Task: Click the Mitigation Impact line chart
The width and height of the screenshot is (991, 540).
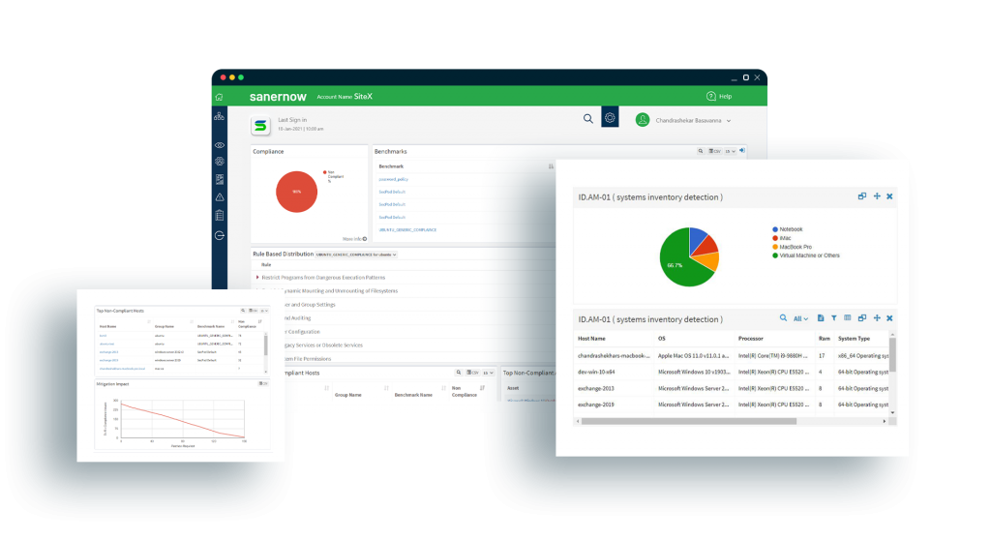Action: pyautogui.click(x=183, y=419)
